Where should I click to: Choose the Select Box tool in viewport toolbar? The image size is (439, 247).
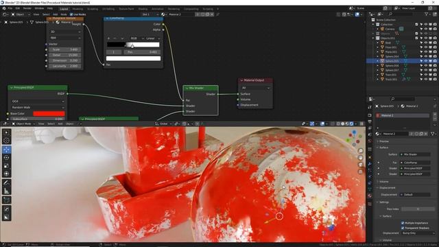6,132
